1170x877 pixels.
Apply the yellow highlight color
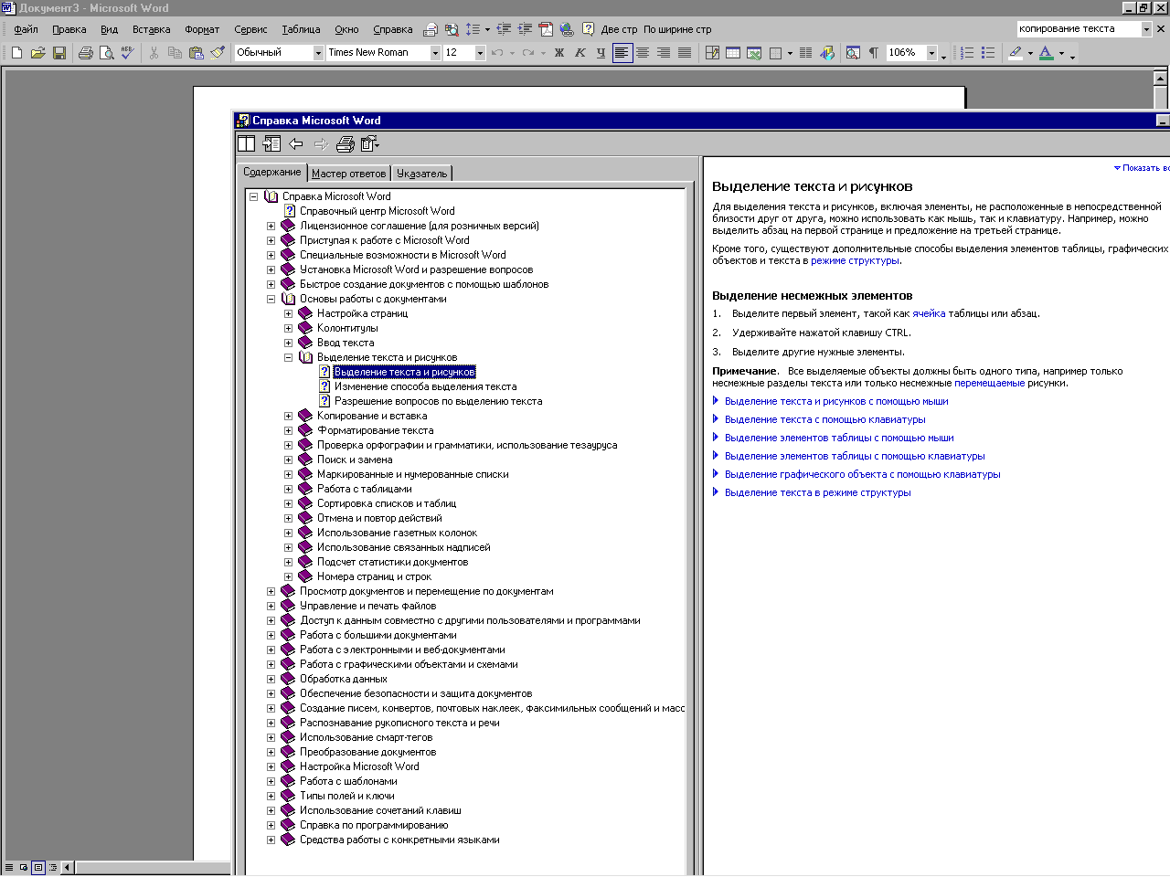pos(1016,53)
